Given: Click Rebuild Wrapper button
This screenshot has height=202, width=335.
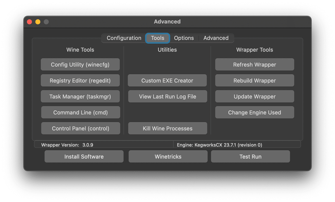Looking at the screenshot, I should (x=255, y=80).
